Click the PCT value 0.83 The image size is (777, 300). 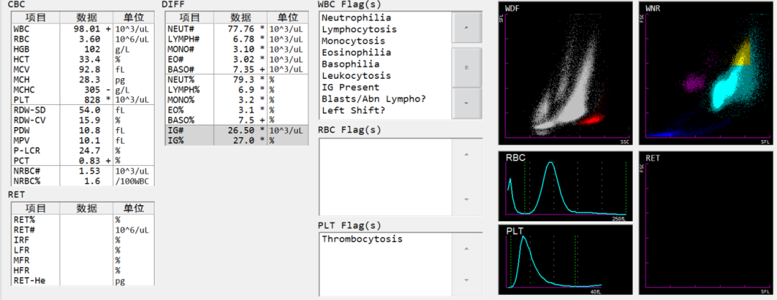point(91,161)
